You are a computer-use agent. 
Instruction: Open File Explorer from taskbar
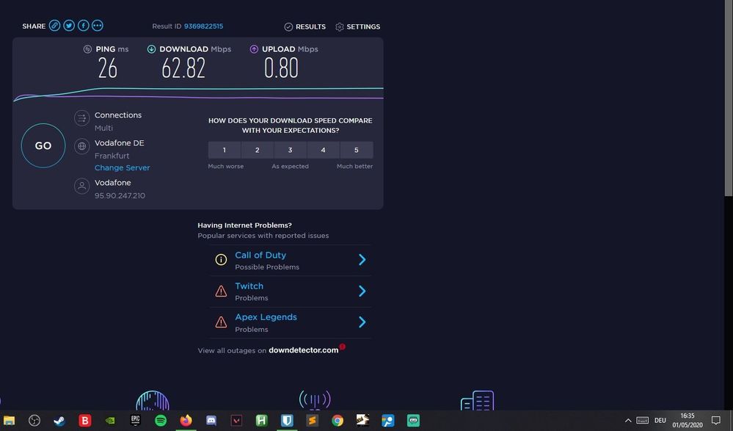point(9,420)
